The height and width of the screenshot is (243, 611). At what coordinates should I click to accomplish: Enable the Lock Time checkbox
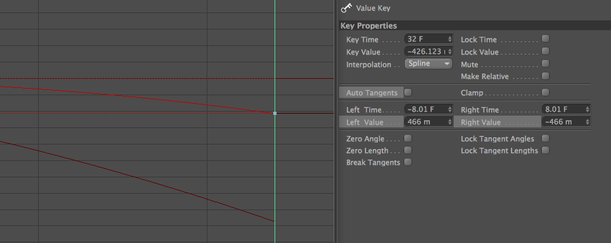point(546,39)
